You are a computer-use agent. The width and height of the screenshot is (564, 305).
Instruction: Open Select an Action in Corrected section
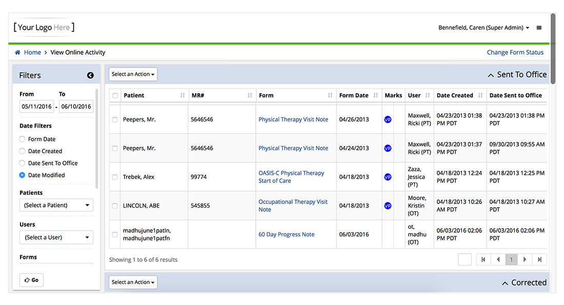pos(133,282)
